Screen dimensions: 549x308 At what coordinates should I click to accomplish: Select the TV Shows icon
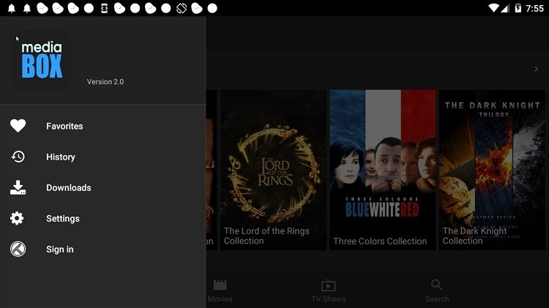(x=329, y=285)
